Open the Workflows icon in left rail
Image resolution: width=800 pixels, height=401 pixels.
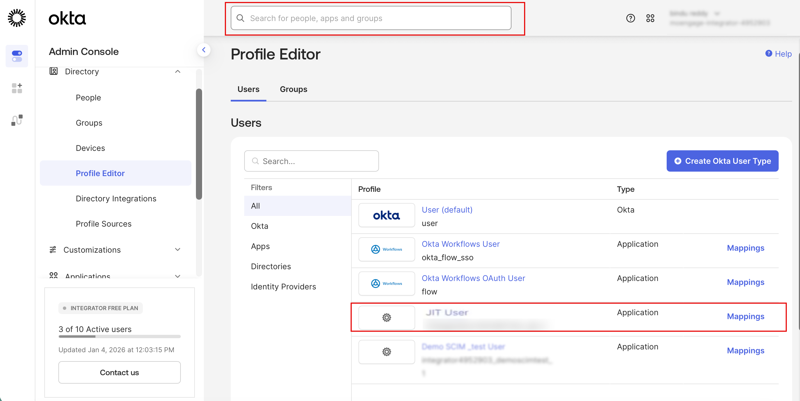point(17,120)
